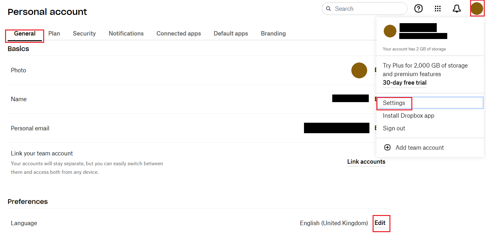Select the Default apps tab

231,33
